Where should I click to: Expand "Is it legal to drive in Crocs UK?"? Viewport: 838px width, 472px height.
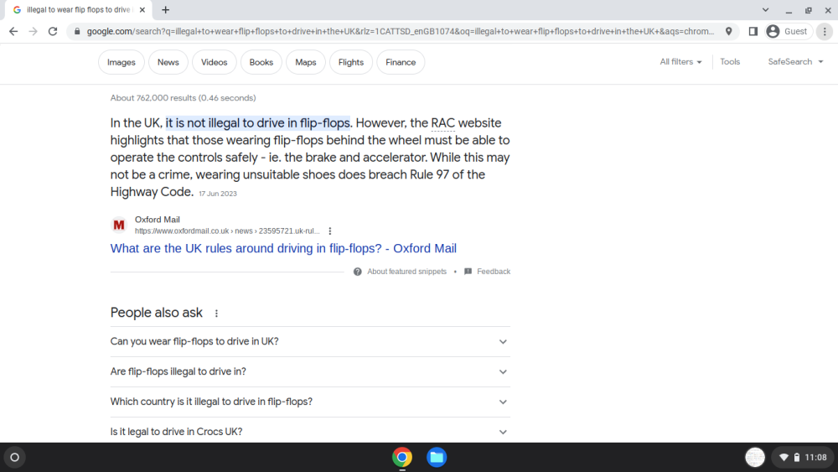pyautogui.click(x=310, y=432)
